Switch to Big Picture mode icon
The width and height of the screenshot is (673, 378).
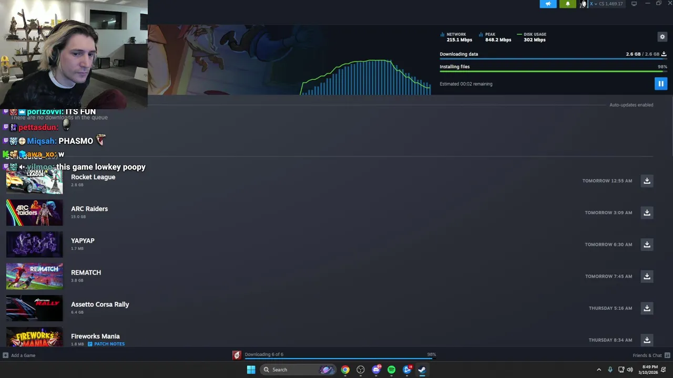coord(634,4)
